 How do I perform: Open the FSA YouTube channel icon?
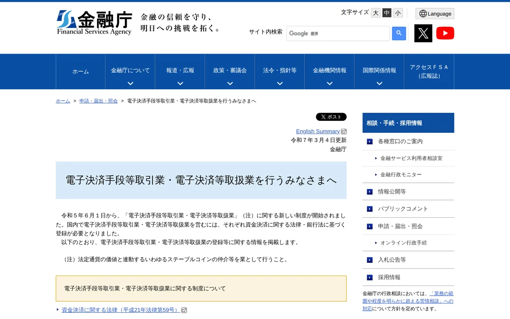[x=445, y=33]
